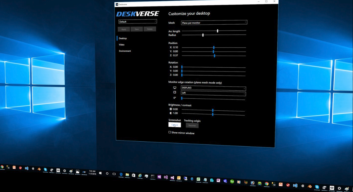
Task: Open the edge selection dropdown showing Left
Action: pos(213,93)
